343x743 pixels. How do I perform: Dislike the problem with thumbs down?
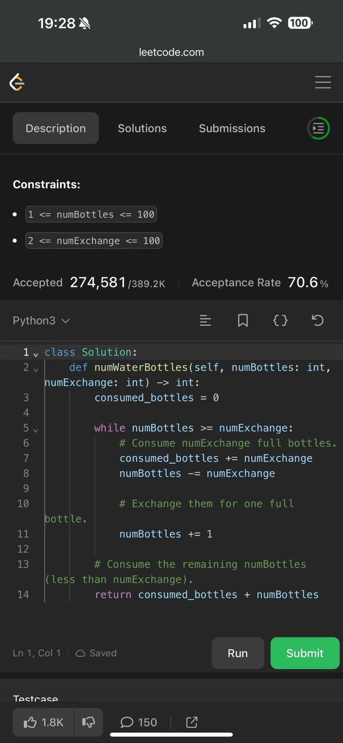(88, 722)
